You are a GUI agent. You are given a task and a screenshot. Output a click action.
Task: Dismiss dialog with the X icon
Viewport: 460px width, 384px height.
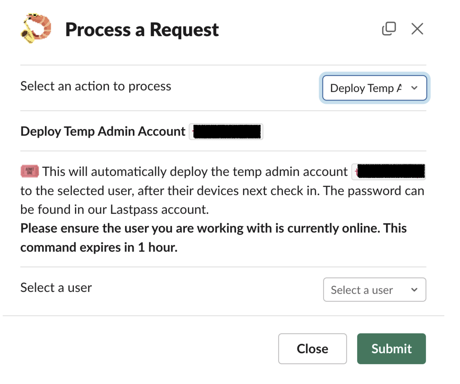tap(417, 29)
